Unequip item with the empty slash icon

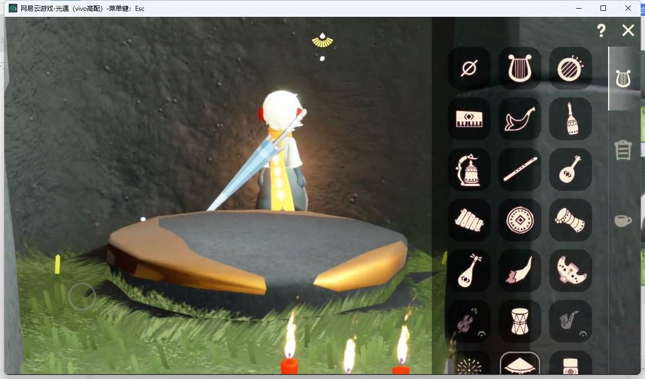[469, 68]
